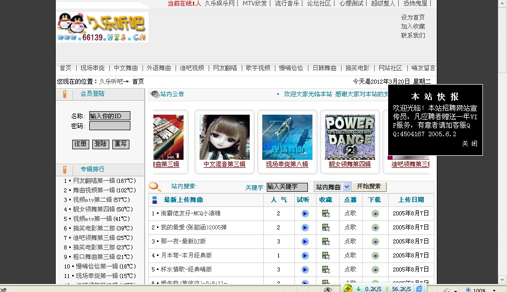Click the favorite icon for 我的最爱(张韶涵)2005弹
This screenshot has height=292, width=507.
tap(326, 228)
